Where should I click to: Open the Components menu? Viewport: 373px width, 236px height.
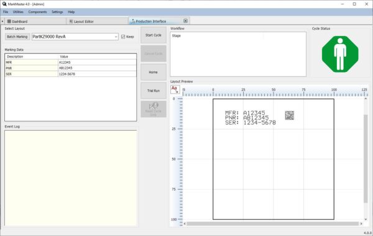(x=37, y=12)
